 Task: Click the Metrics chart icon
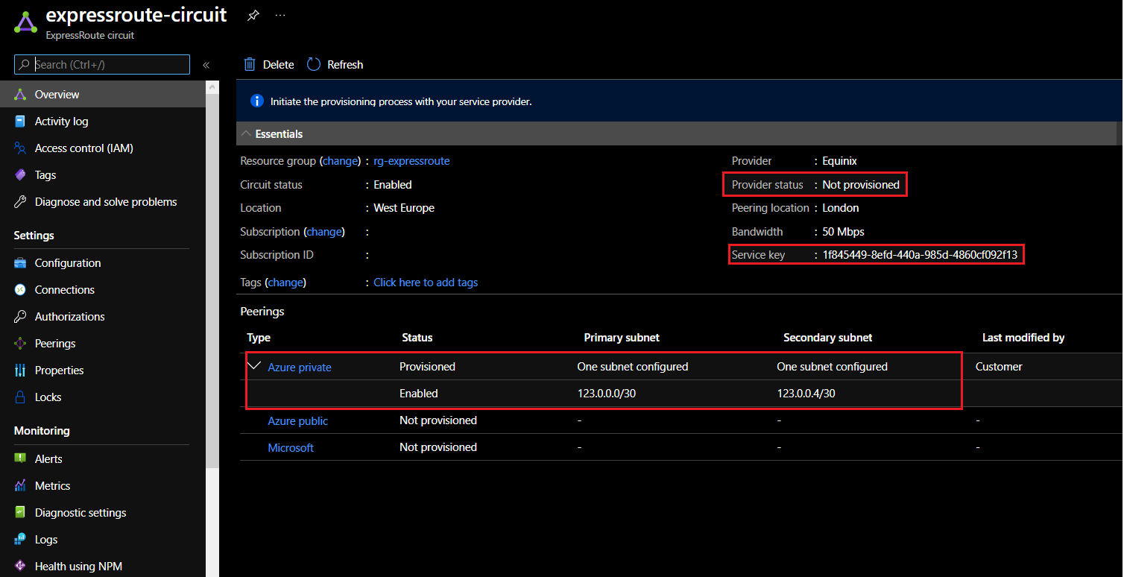coord(20,486)
